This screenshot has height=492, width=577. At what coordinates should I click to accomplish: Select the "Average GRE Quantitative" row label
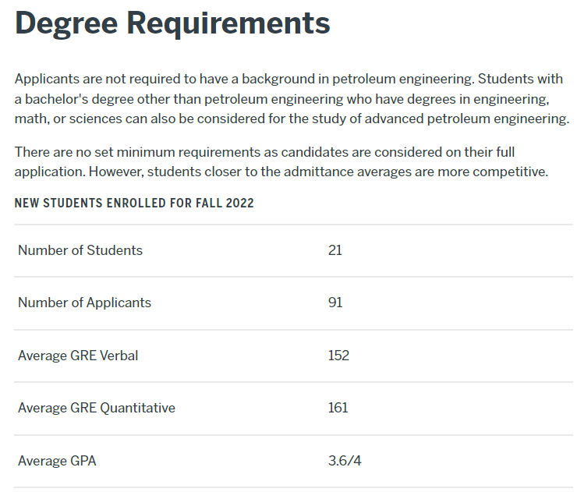(97, 408)
